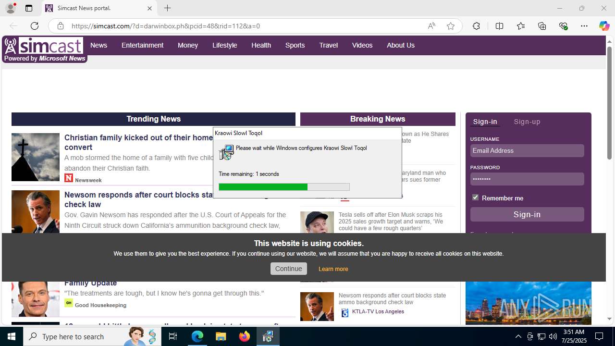Click the back navigation arrow

click(13, 26)
